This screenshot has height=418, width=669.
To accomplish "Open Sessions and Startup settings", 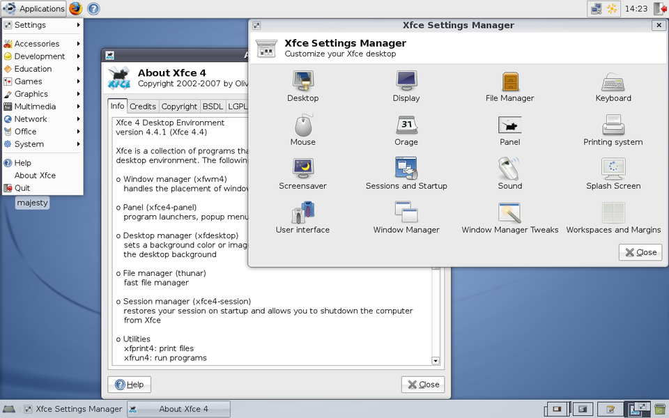I will [406, 174].
